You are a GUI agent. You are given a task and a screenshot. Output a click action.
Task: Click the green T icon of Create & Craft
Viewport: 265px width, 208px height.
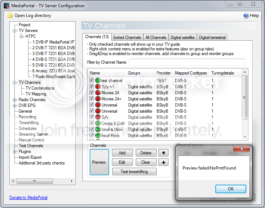click(x=98, y=123)
